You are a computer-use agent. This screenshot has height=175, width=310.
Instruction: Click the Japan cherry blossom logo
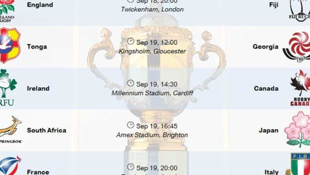[x=298, y=129]
